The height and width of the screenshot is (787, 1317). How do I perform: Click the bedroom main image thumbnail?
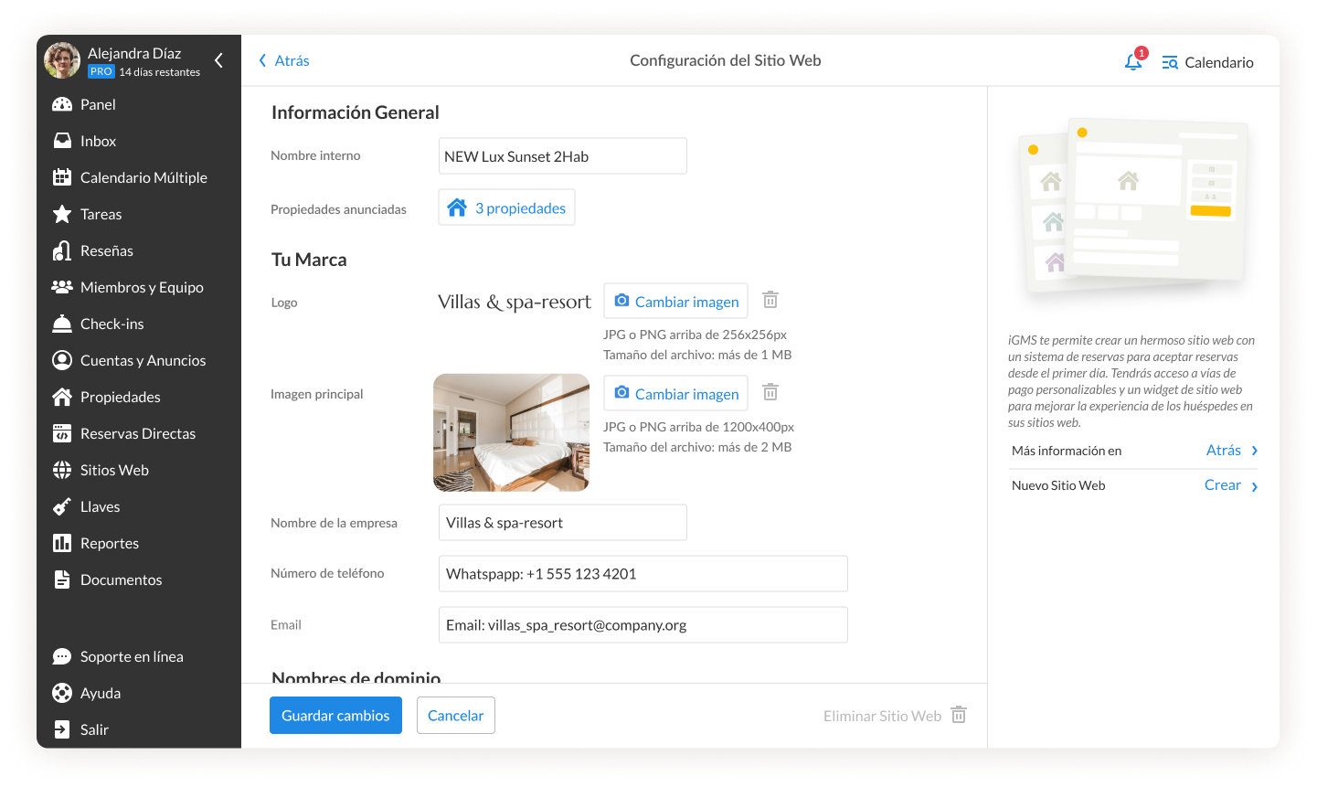click(511, 432)
